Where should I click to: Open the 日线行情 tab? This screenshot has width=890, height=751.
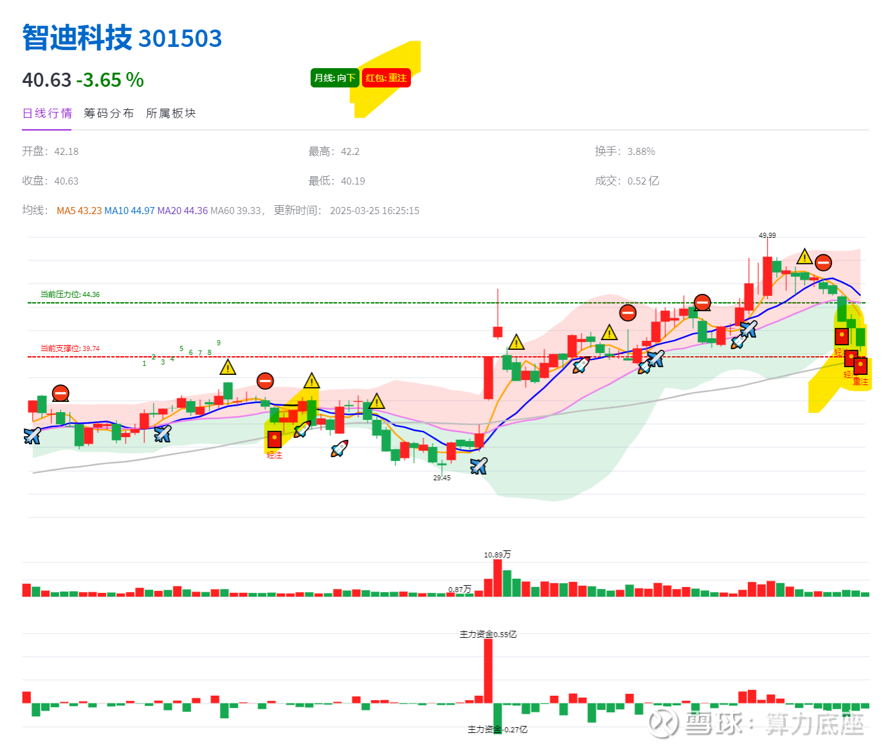click(47, 113)
